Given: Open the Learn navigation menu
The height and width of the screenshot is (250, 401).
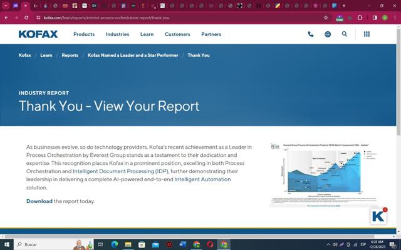Looking at the screenshot, I should point(147,34).
